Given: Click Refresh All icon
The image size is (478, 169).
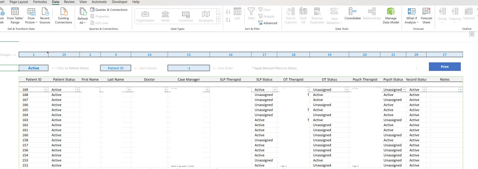Looking at the screenshot, I should click(83, 12).
